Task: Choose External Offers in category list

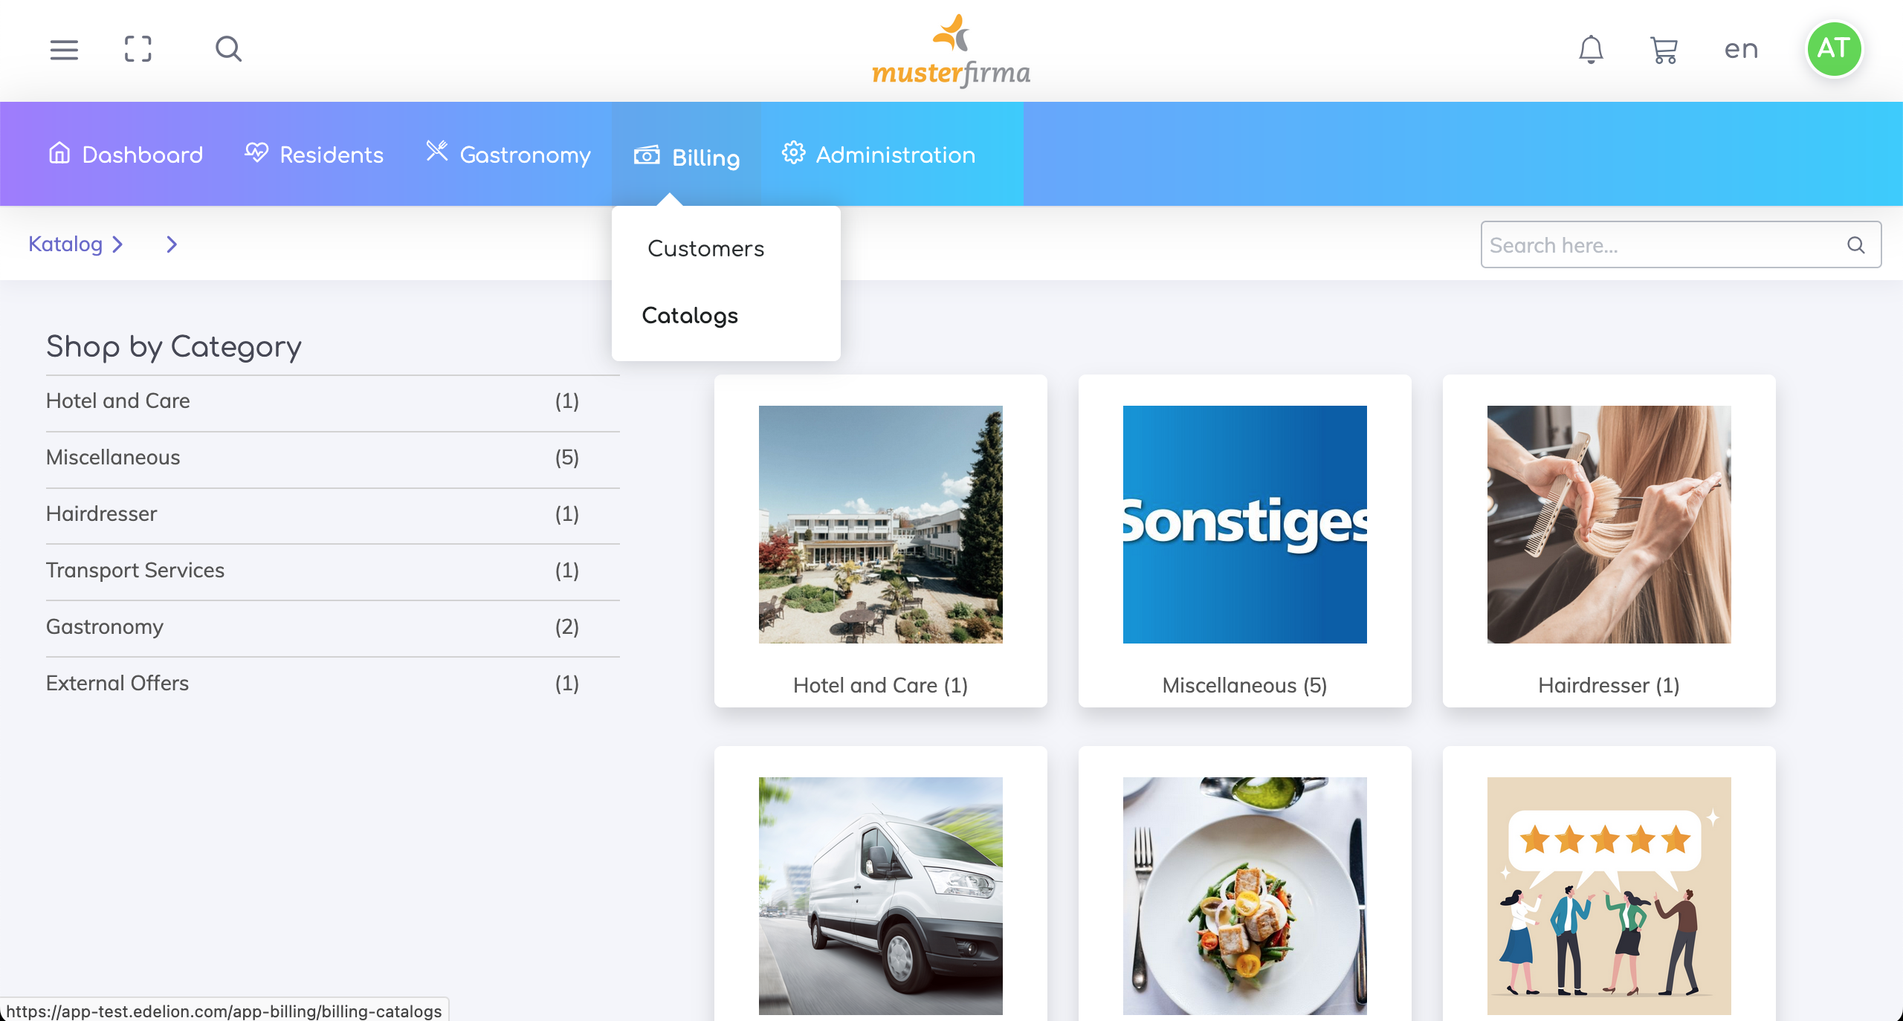Action: [117, 683]
